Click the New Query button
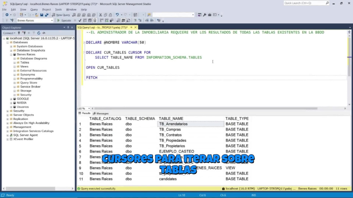The image size is (353, 198). click(x=61, y=15)
